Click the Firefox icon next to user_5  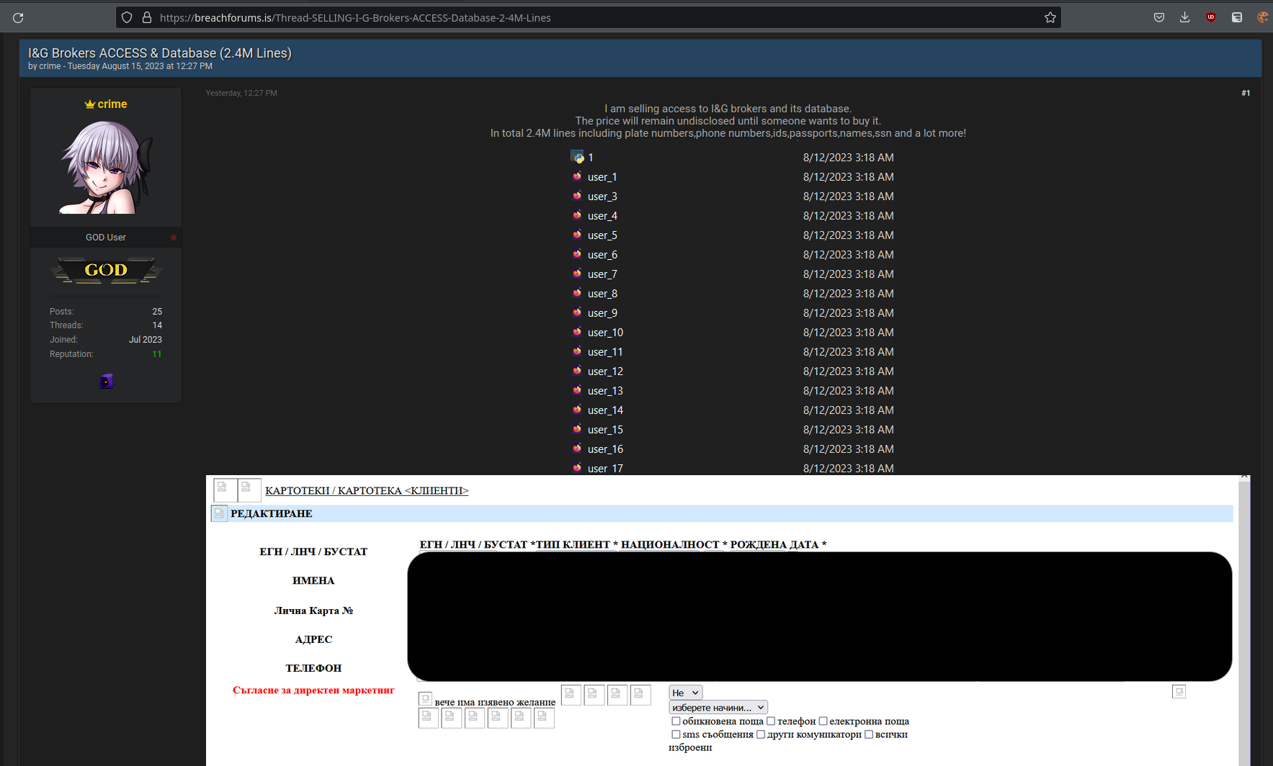click(x=577, y=235)
